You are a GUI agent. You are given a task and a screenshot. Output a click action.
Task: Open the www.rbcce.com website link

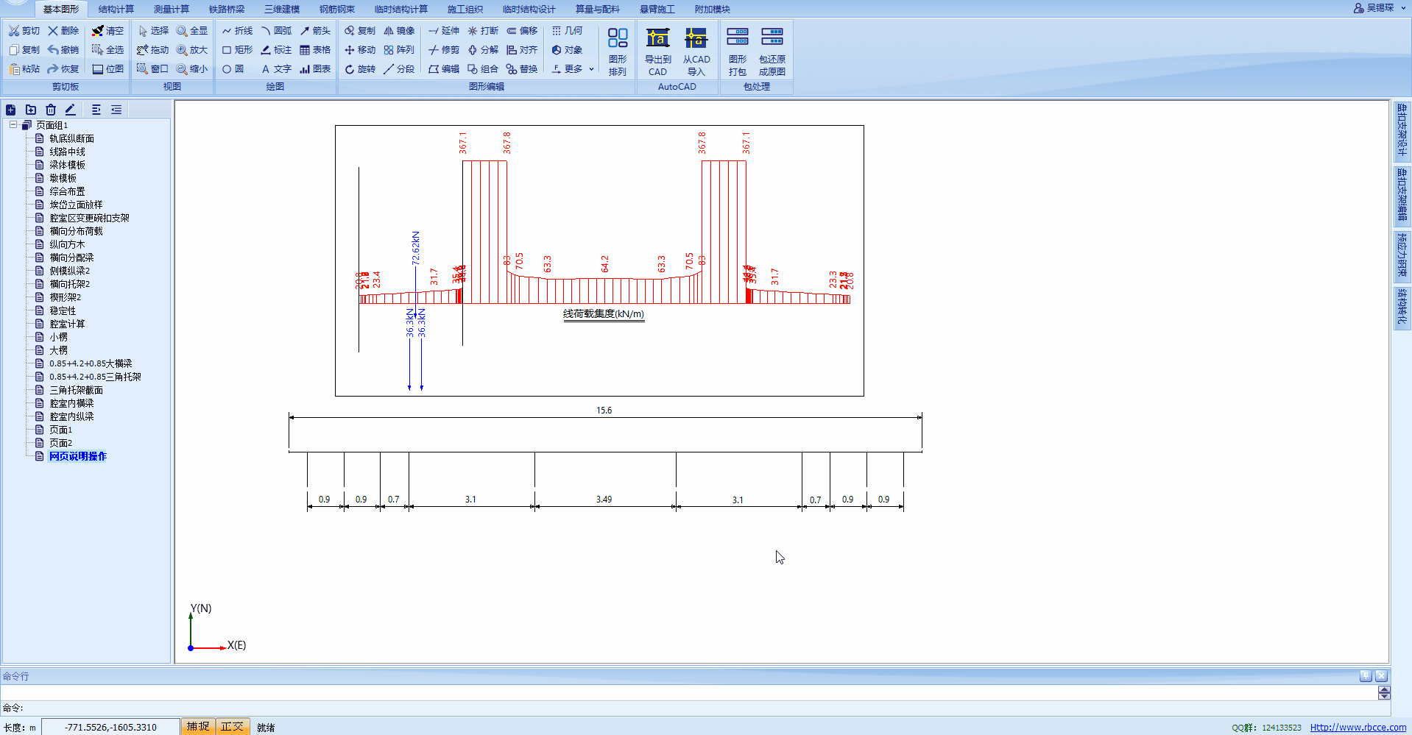pos(1358,728)
